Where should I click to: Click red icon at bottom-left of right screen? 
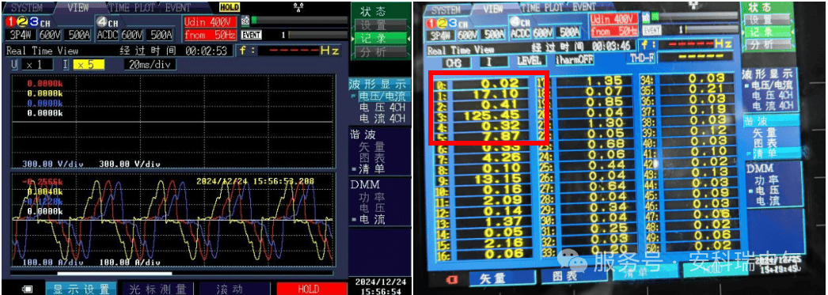(x=451, y=279)
